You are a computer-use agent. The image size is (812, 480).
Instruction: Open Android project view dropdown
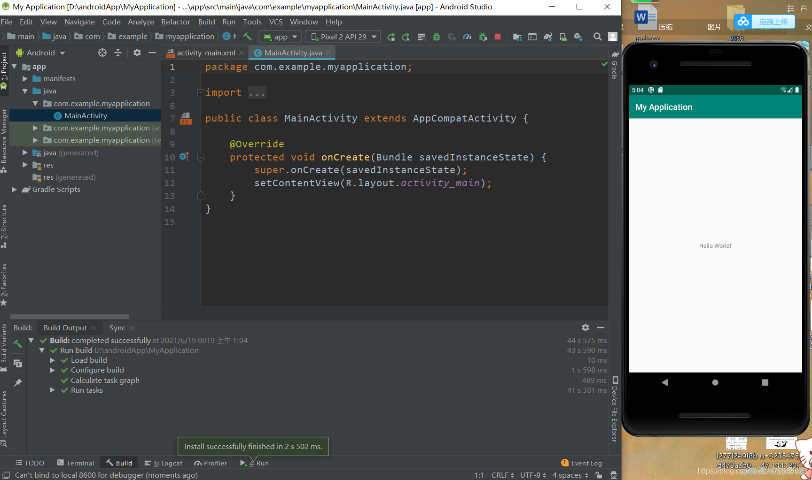[x=41, y=53]
